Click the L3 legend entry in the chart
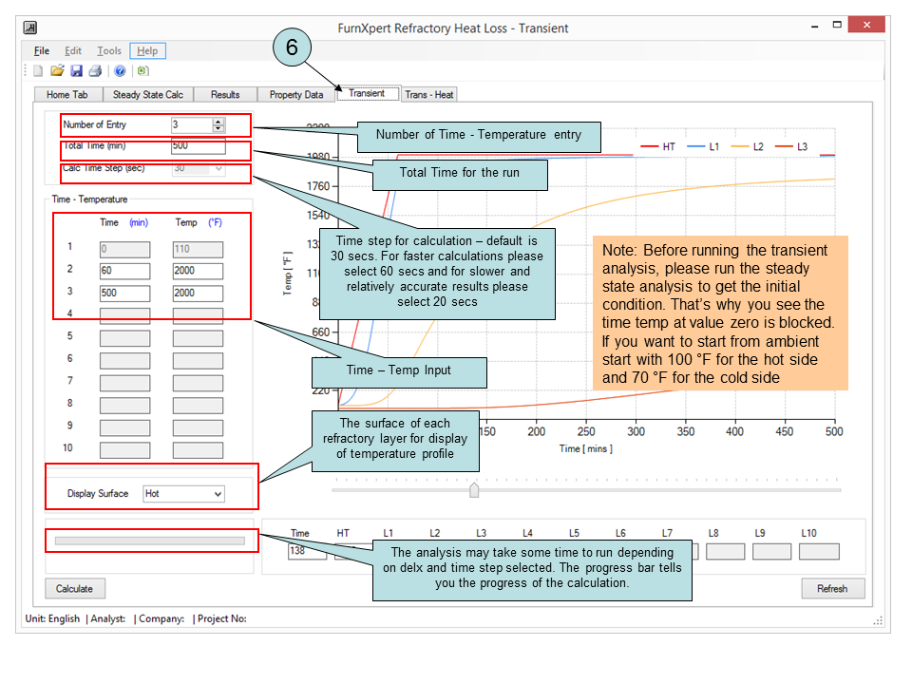Viewport: 912px width, 684px height. pos(791,146)
